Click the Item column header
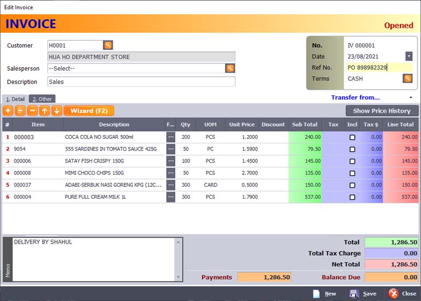 pos(38,124)
